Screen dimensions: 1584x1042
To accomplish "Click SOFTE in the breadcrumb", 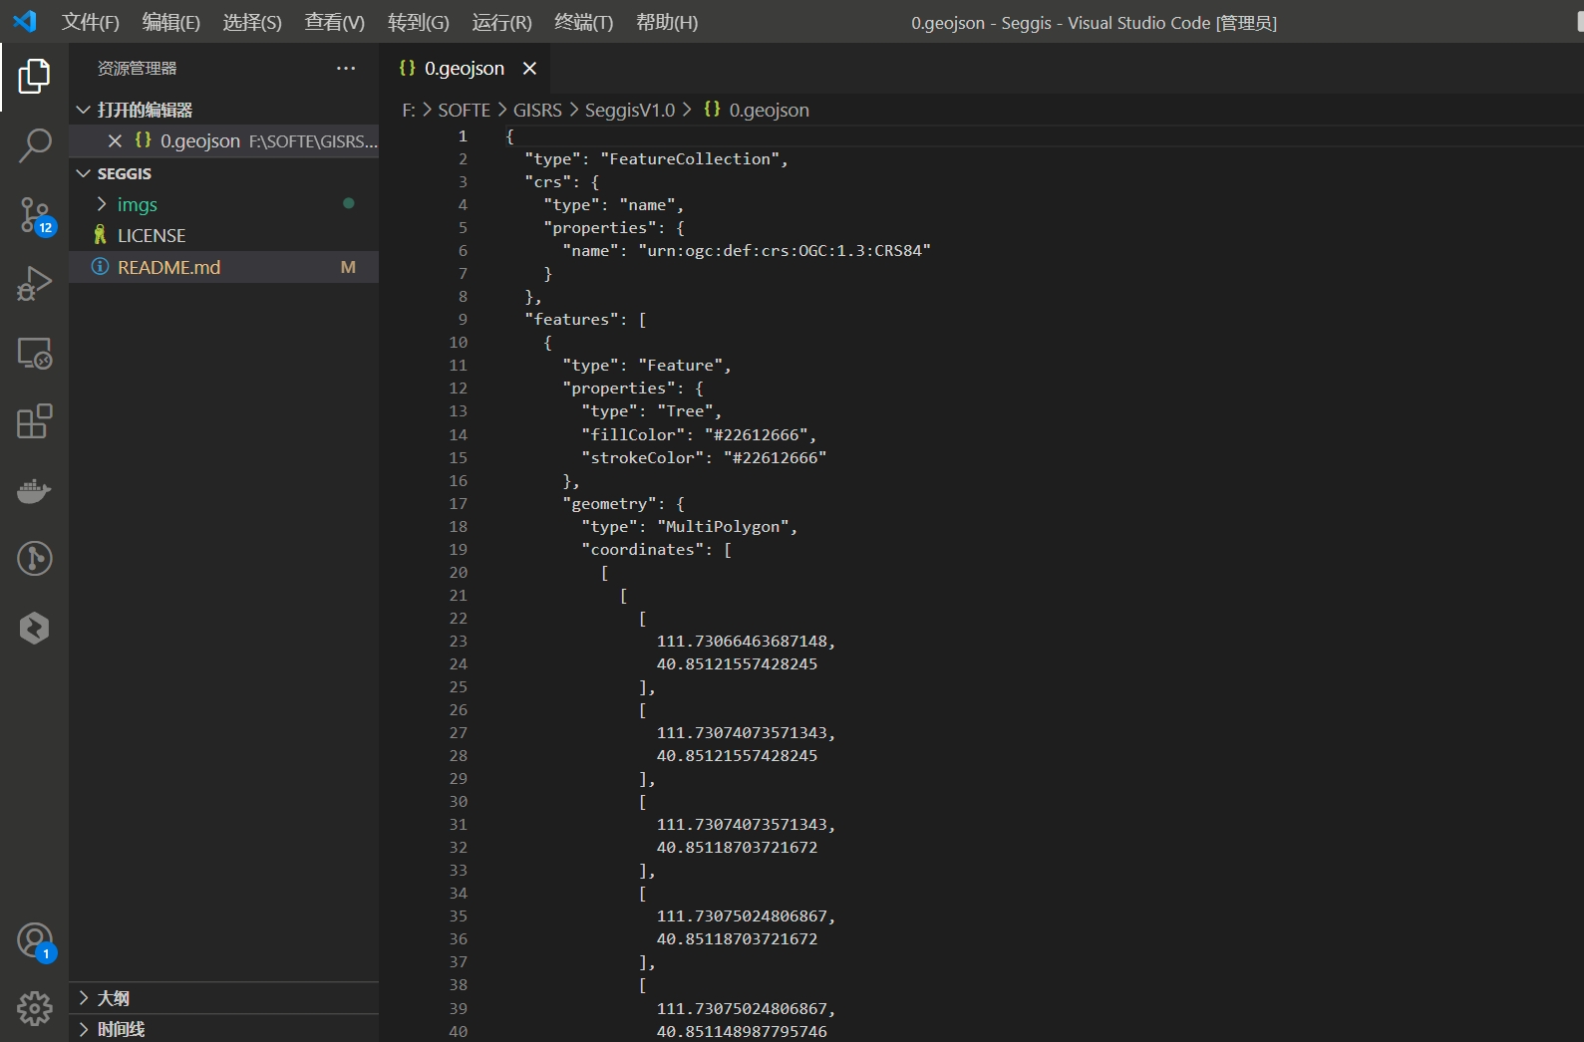I will point(465,110).
